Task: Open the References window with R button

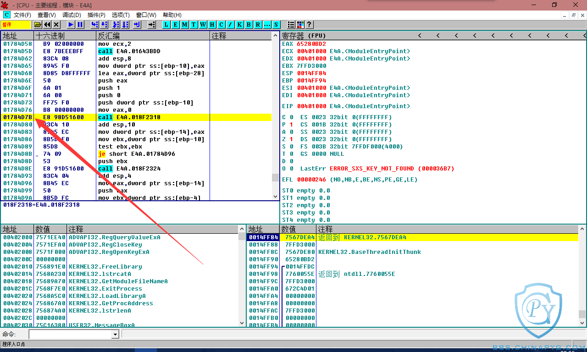Action: click(258, 24)
